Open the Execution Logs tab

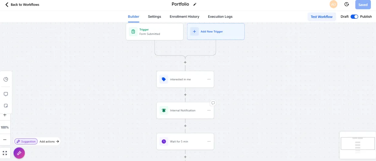[220, 17]
